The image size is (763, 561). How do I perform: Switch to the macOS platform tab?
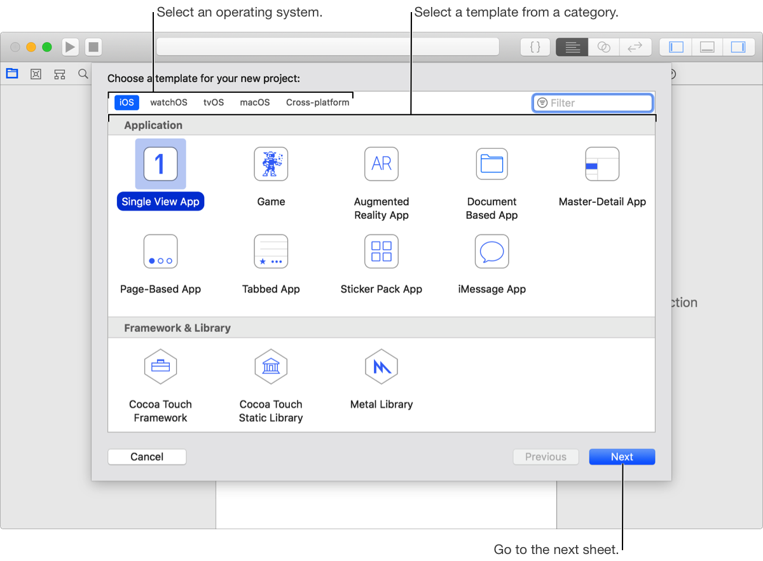[254, 102]
